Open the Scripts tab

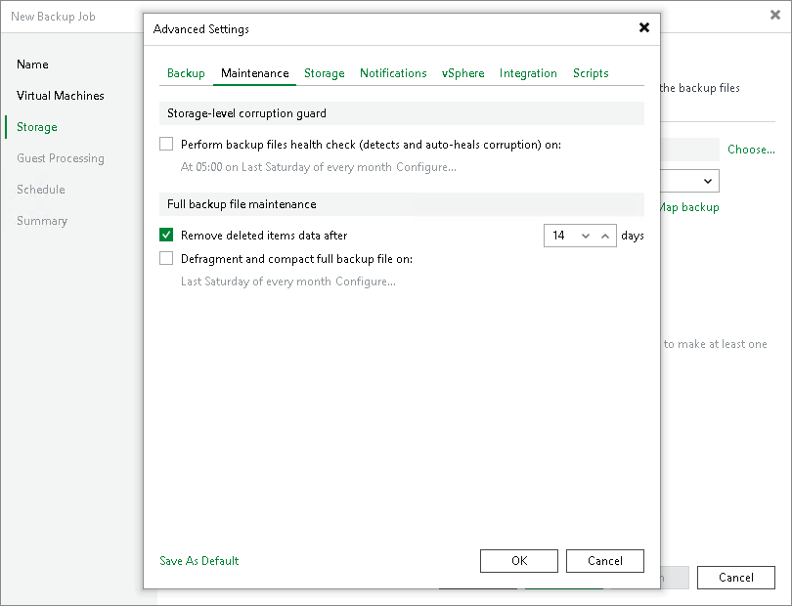tap(591, 73)
